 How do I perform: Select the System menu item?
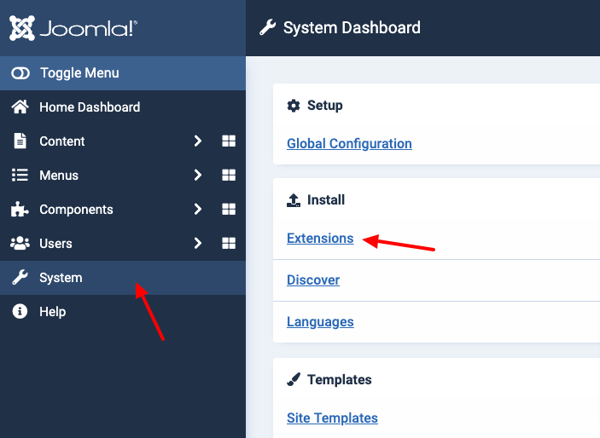pos(123,278)
